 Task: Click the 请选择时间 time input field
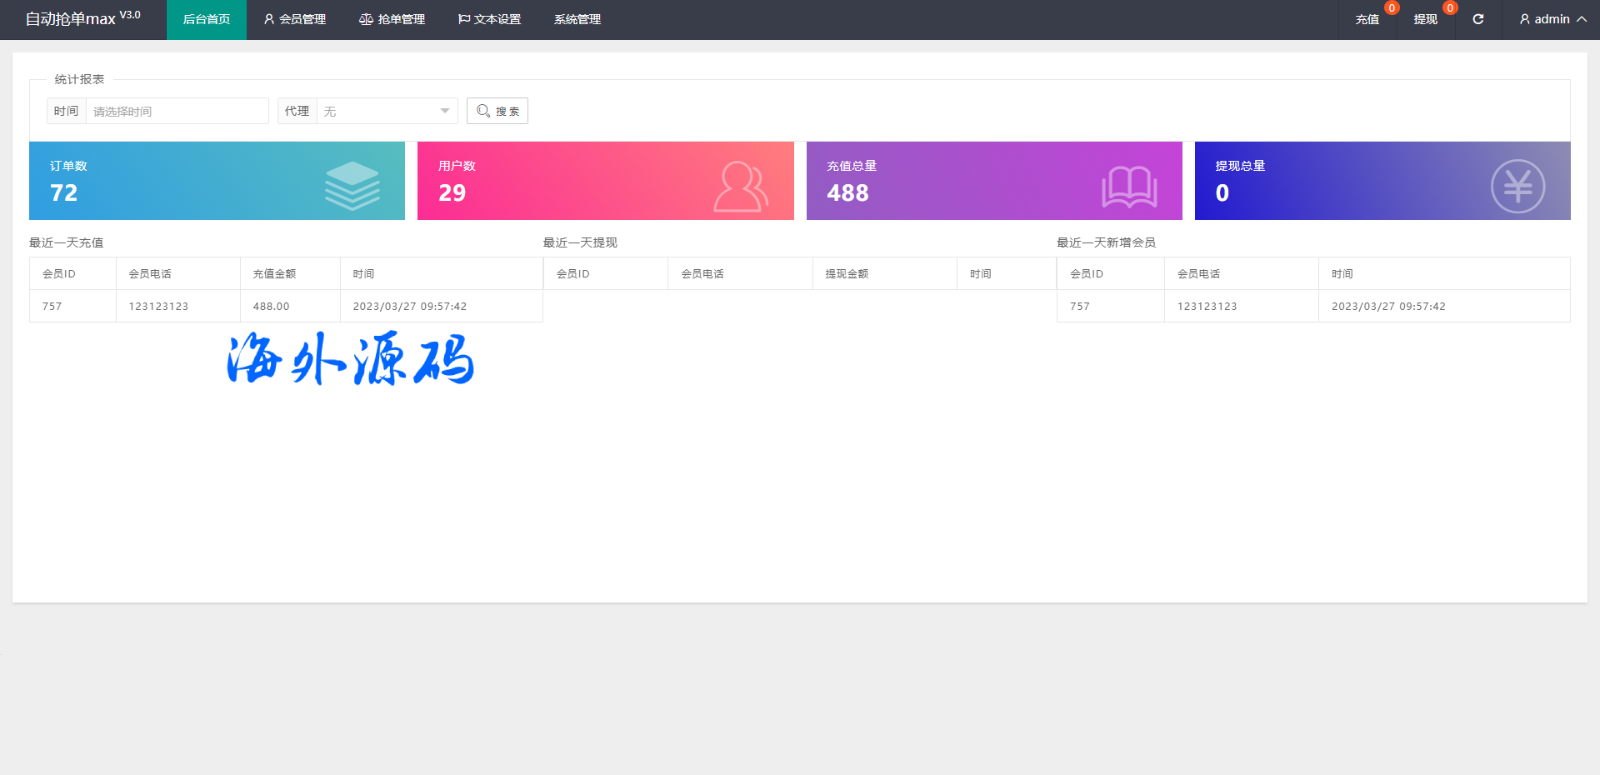pyautogui.click(x=177, y=111)
